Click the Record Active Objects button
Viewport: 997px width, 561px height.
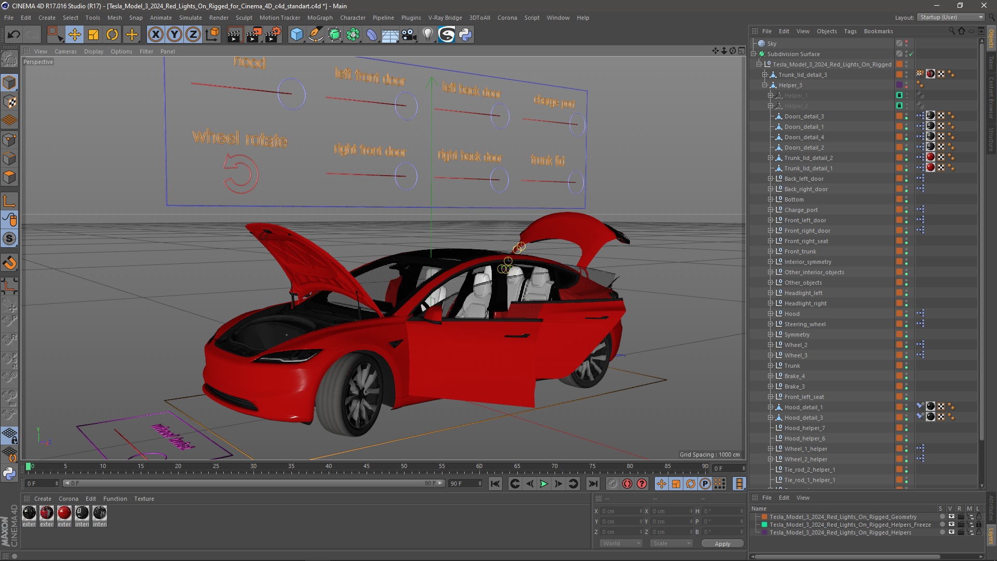coord(613,484)
